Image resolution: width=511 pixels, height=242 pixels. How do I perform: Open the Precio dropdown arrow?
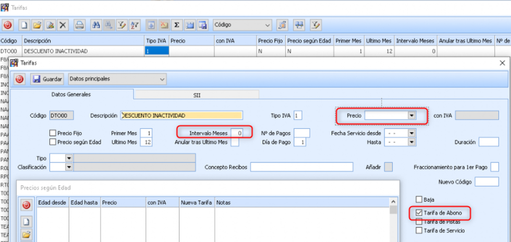[411, 116]
